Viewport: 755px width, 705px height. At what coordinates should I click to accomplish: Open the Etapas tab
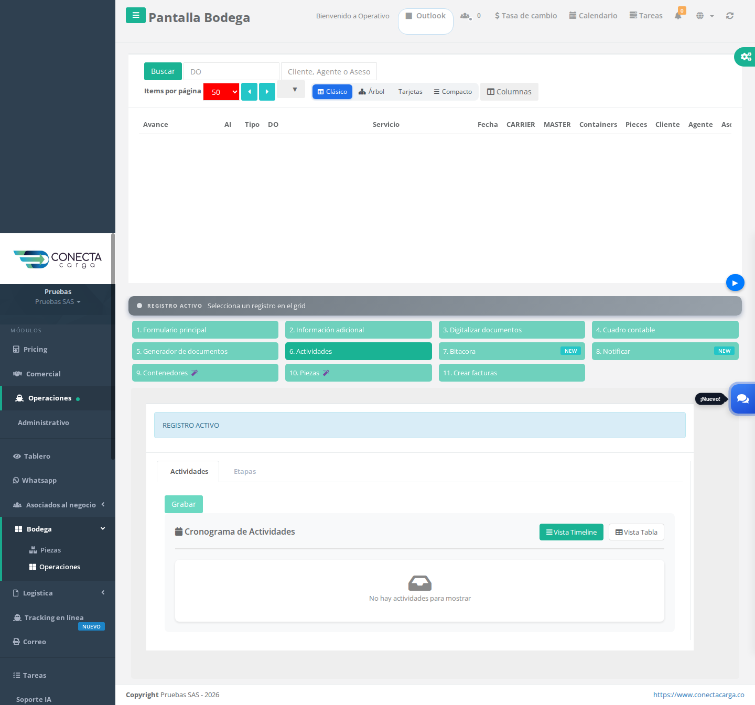point(245,471)
